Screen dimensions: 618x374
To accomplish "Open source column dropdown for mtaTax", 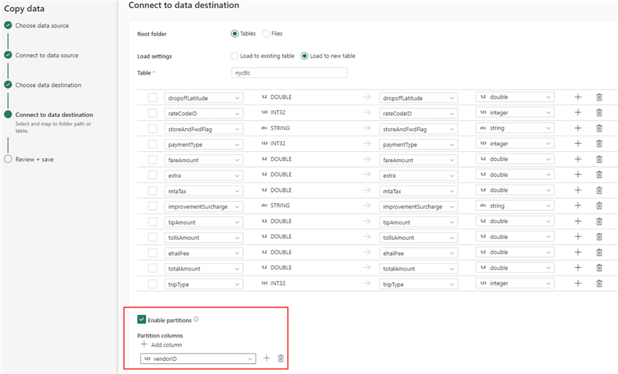I will coord(238,190).
